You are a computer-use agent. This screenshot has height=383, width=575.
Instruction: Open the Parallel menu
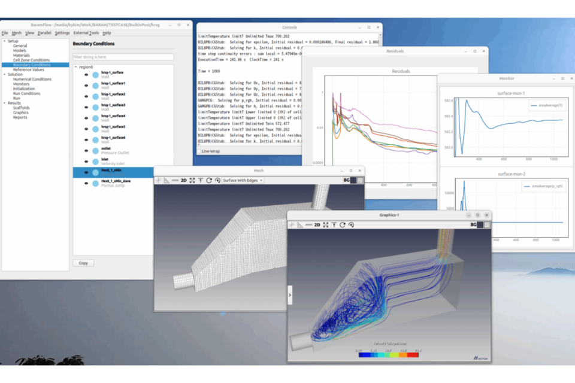point(44,33)
